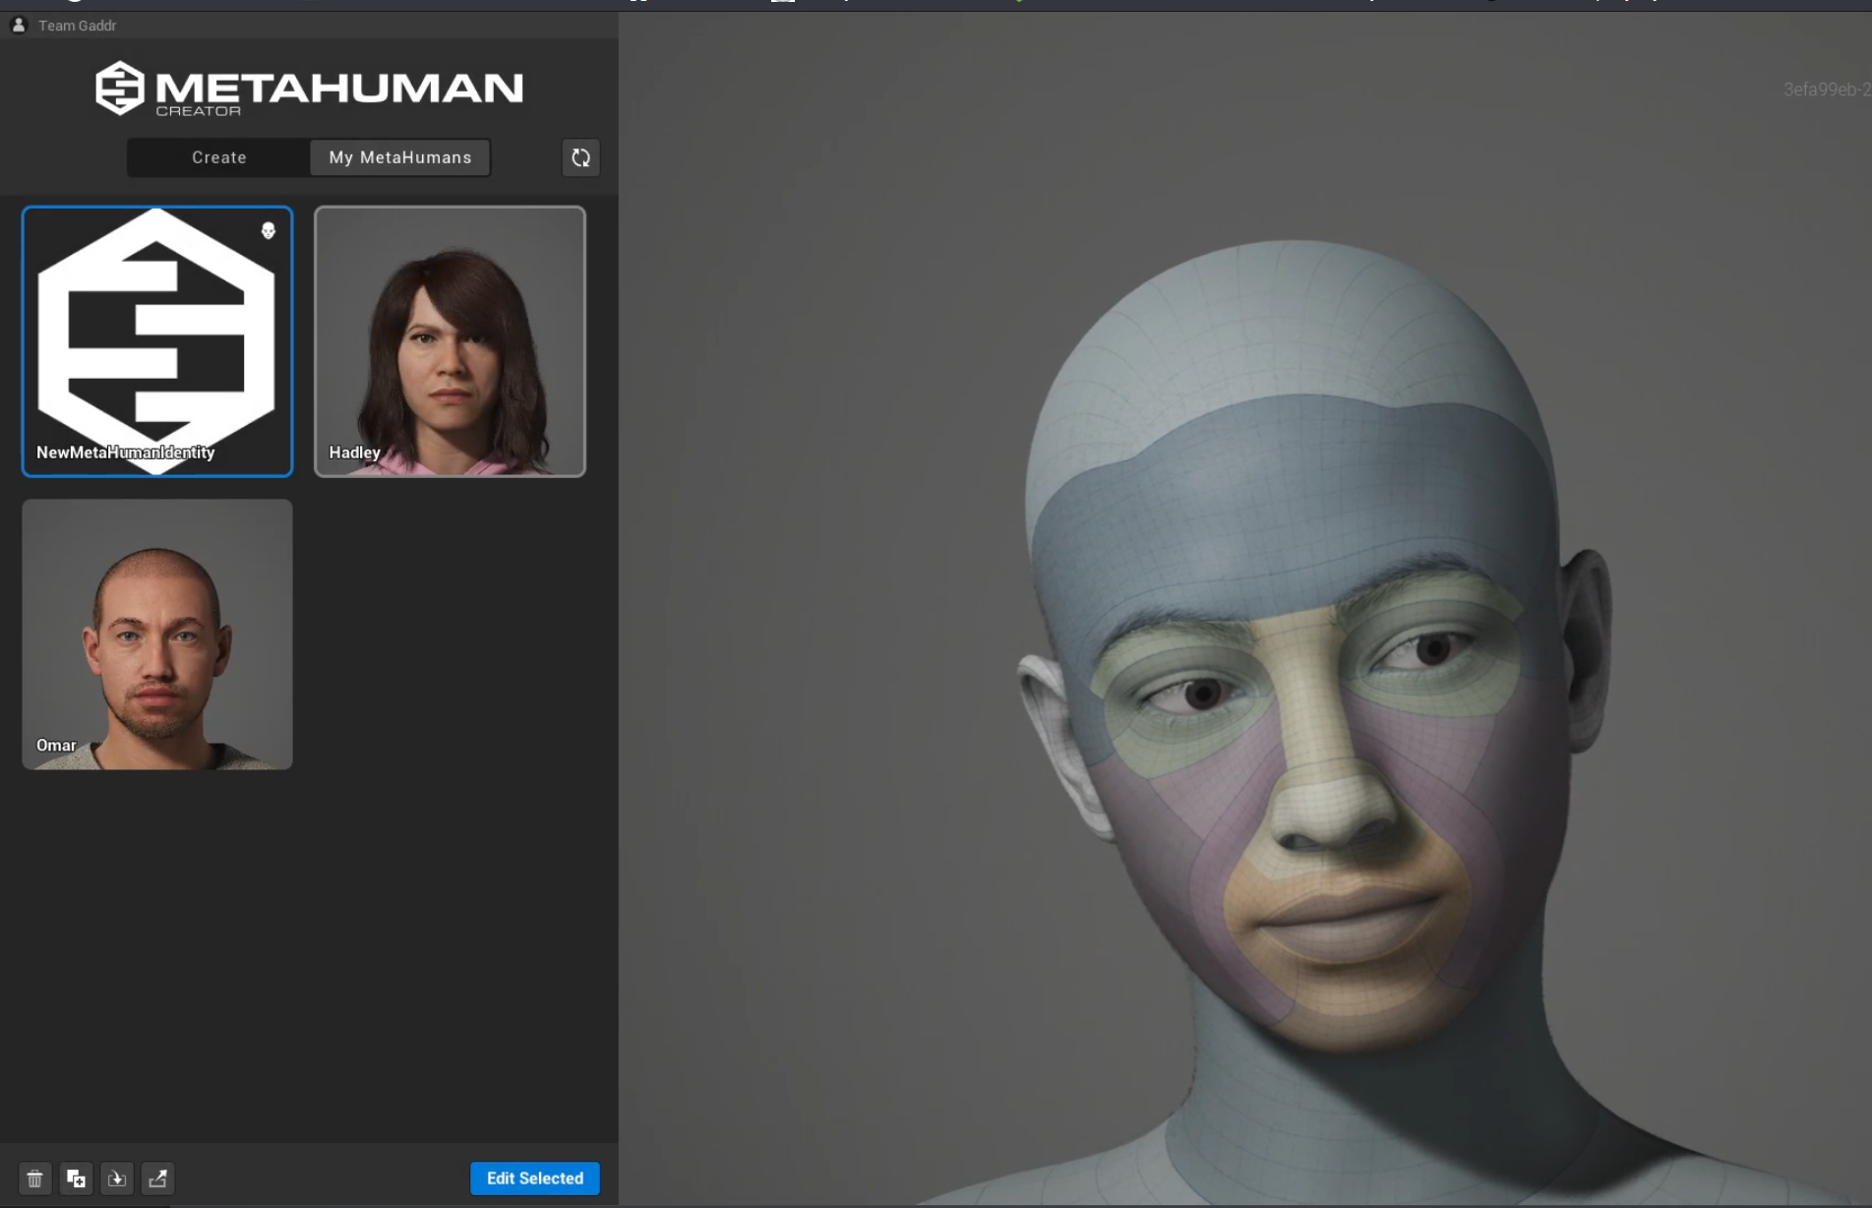This screenshot has height=1208, width=1872.
Task: Click the Team Gaddr account name
Action: [x=77, y=26]
